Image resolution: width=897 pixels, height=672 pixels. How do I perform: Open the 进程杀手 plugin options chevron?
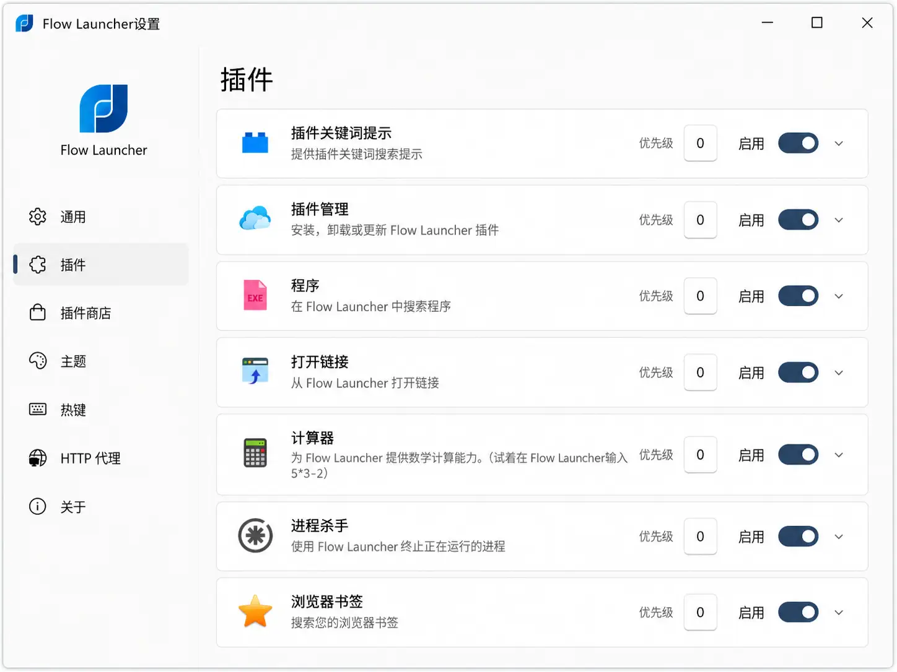click(839, 536)
